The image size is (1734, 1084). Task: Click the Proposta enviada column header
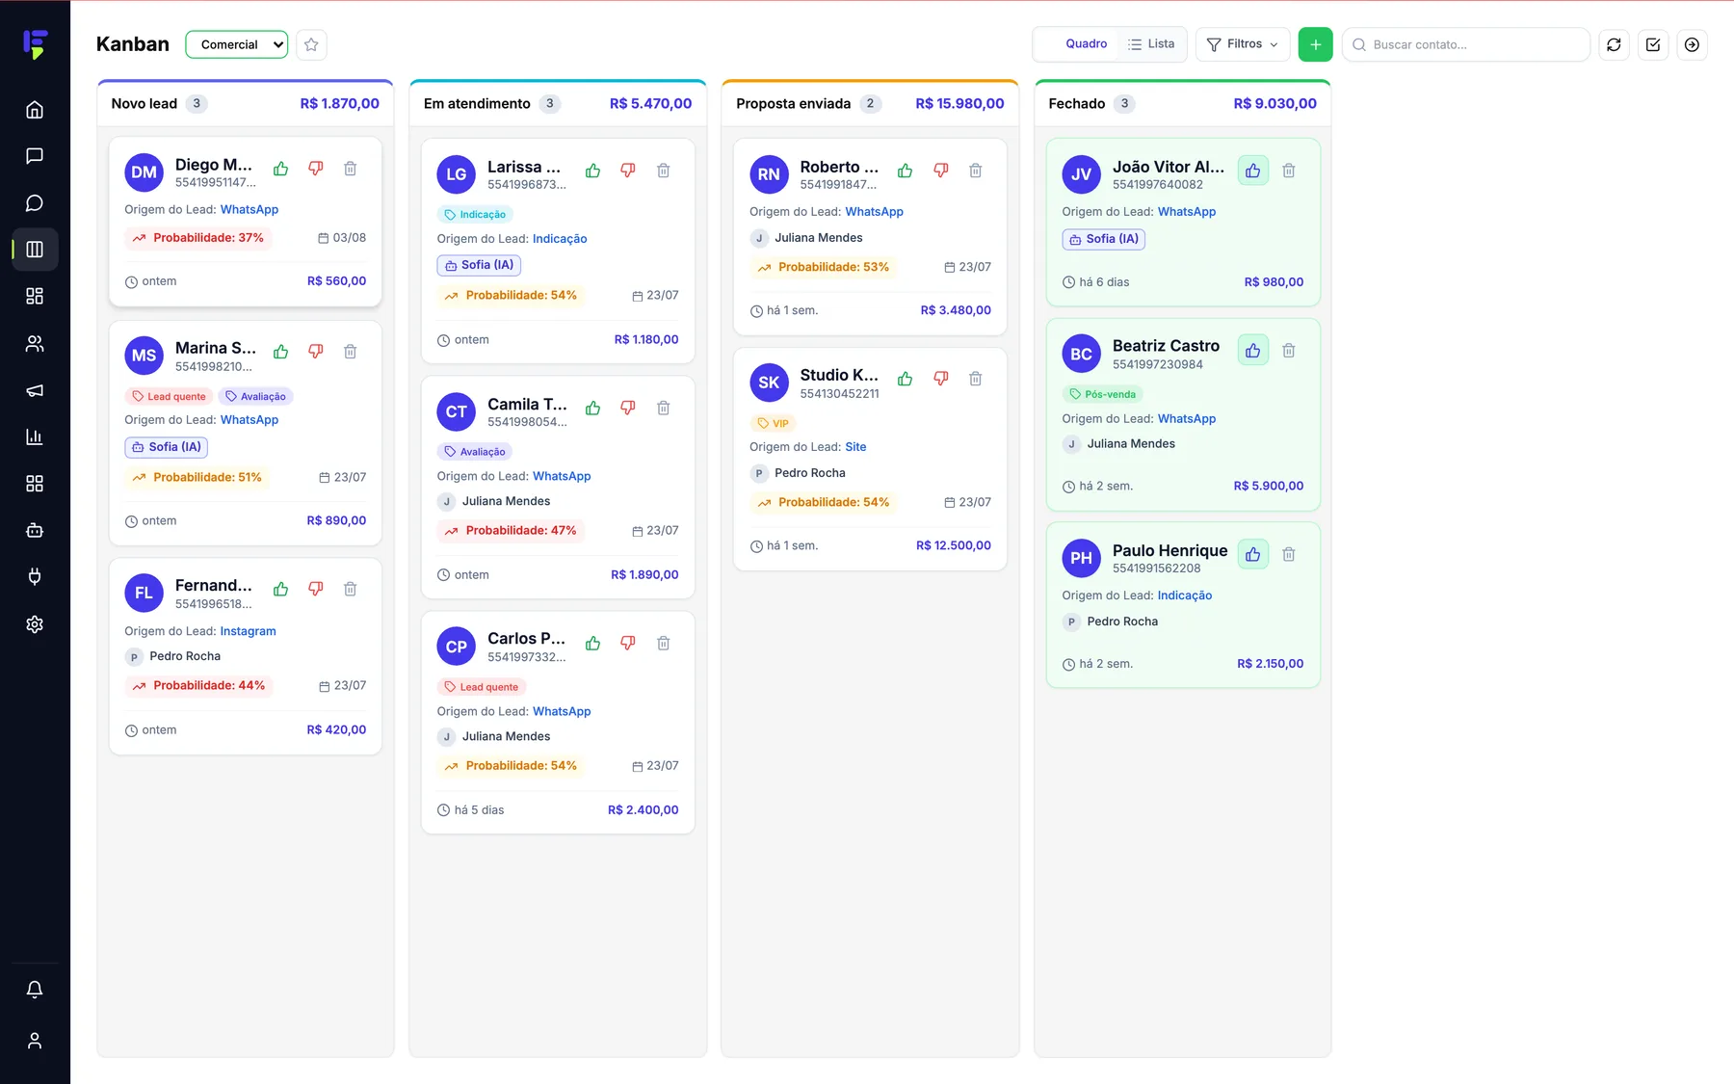[x=870, y=104]
